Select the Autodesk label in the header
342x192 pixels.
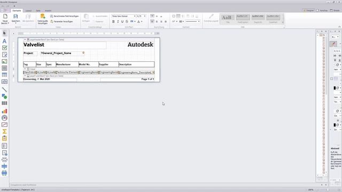[140, 45]
